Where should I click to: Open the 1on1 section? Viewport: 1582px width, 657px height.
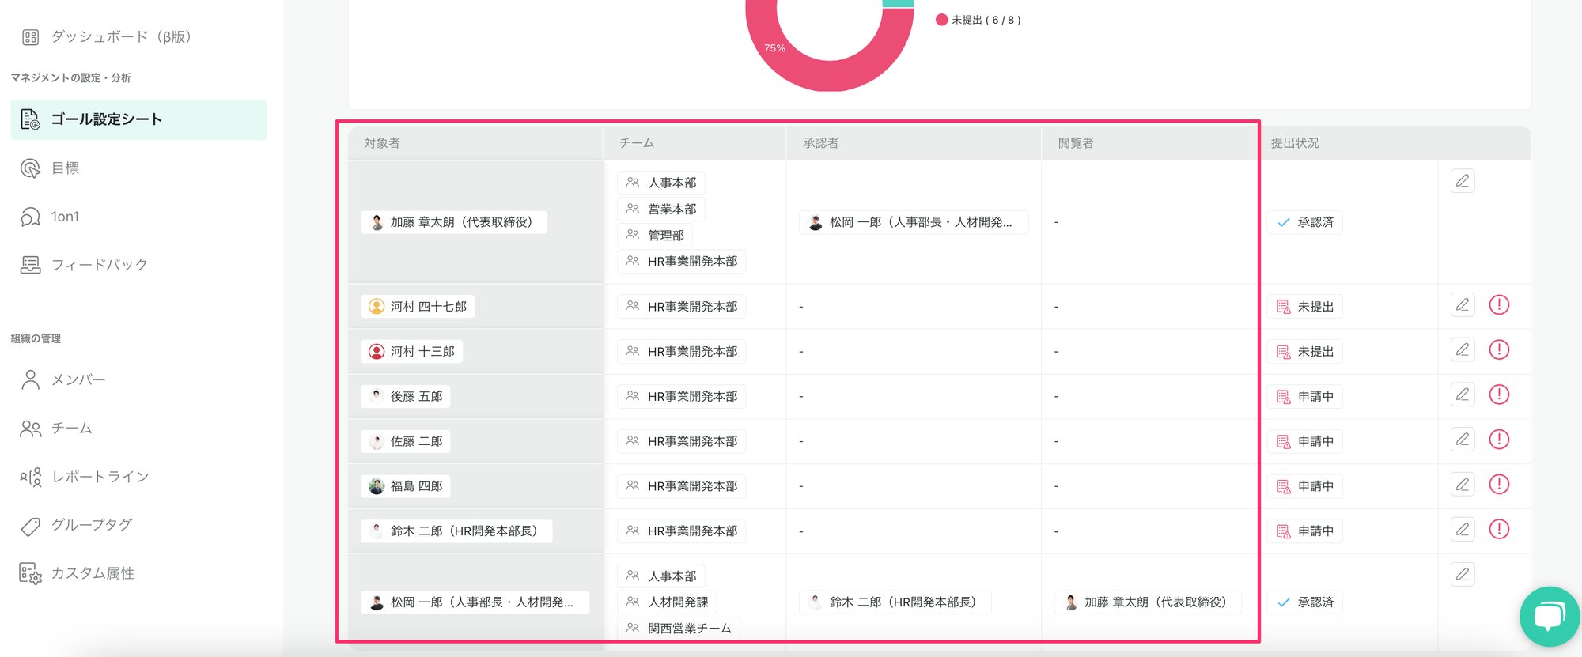pyautogui.click(x=65, y=217)
